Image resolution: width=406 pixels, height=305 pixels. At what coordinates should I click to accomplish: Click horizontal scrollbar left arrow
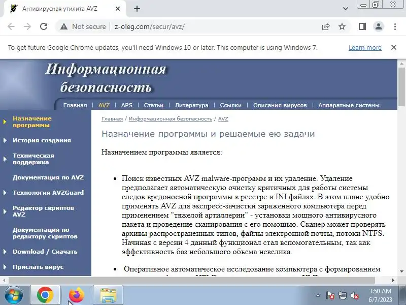coord(4,280)
